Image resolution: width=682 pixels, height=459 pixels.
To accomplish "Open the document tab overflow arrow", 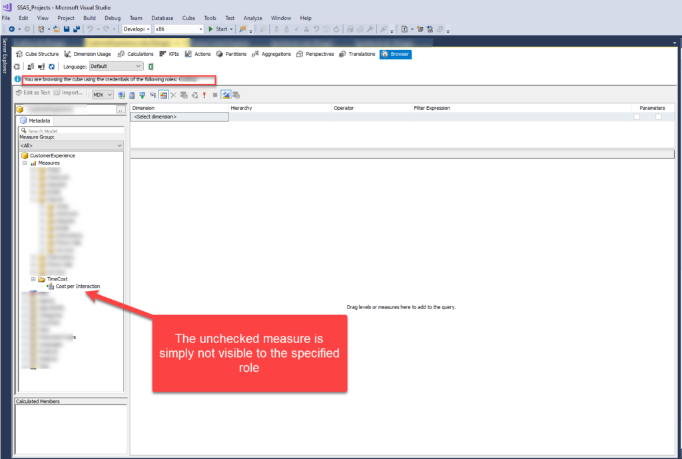I will coord(675,43).
